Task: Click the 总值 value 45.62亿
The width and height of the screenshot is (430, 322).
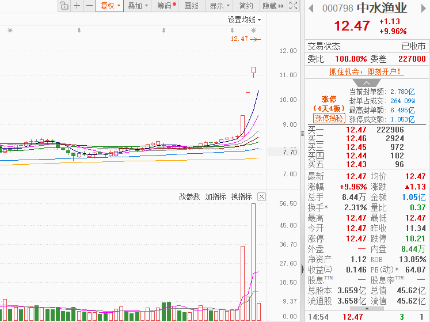Action: 411,290
